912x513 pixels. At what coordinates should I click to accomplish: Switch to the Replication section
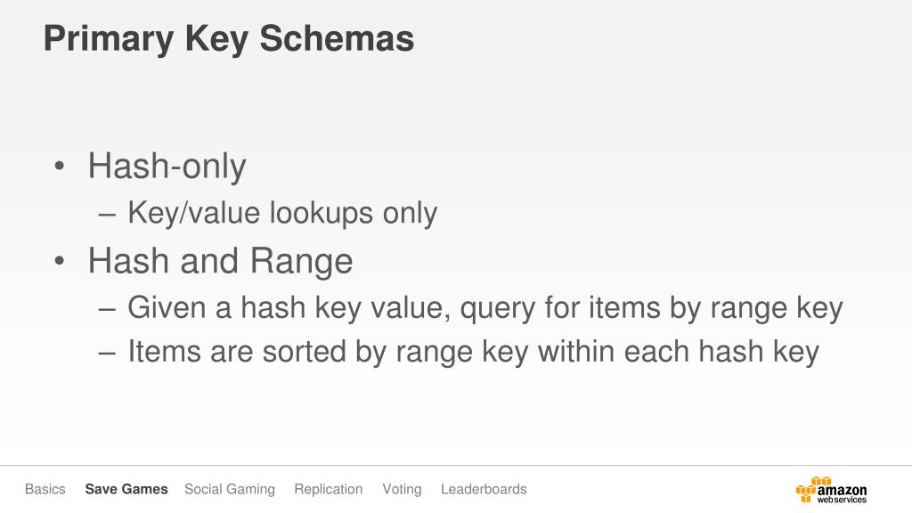tap(329, 490)
